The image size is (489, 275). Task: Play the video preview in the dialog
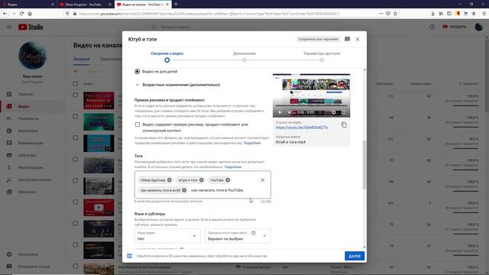(280, 112)
